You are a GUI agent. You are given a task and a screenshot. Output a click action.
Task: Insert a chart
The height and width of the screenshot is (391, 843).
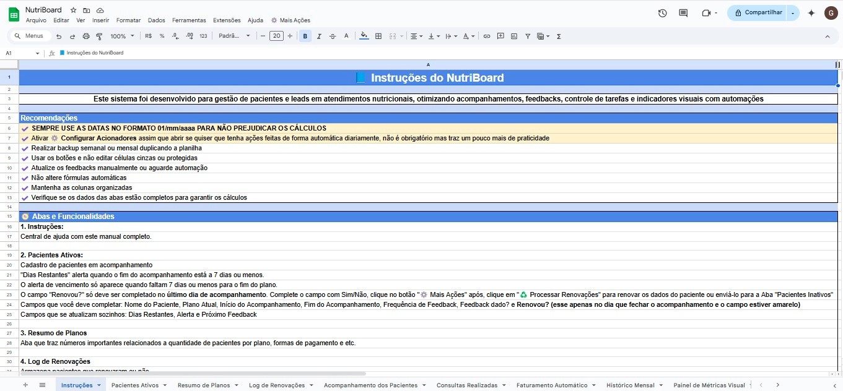pos(514,37)
